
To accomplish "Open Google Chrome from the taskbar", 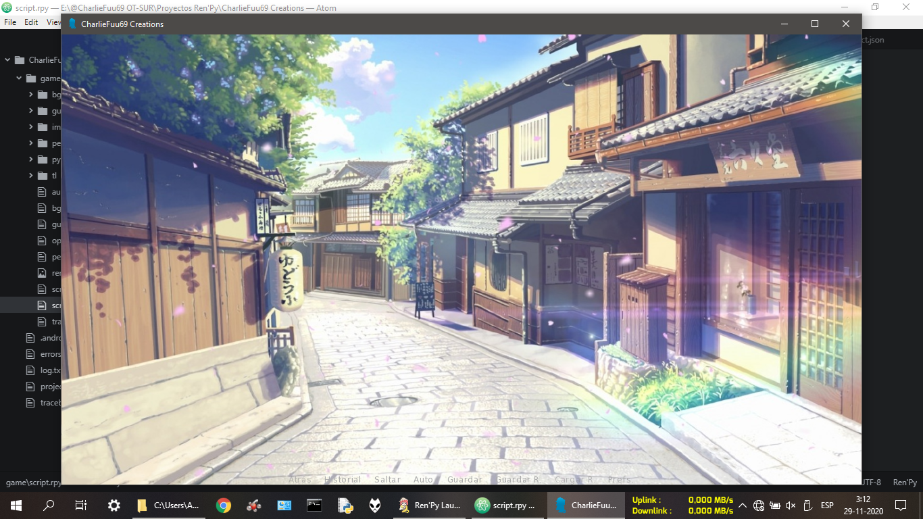I will [224, 505].
